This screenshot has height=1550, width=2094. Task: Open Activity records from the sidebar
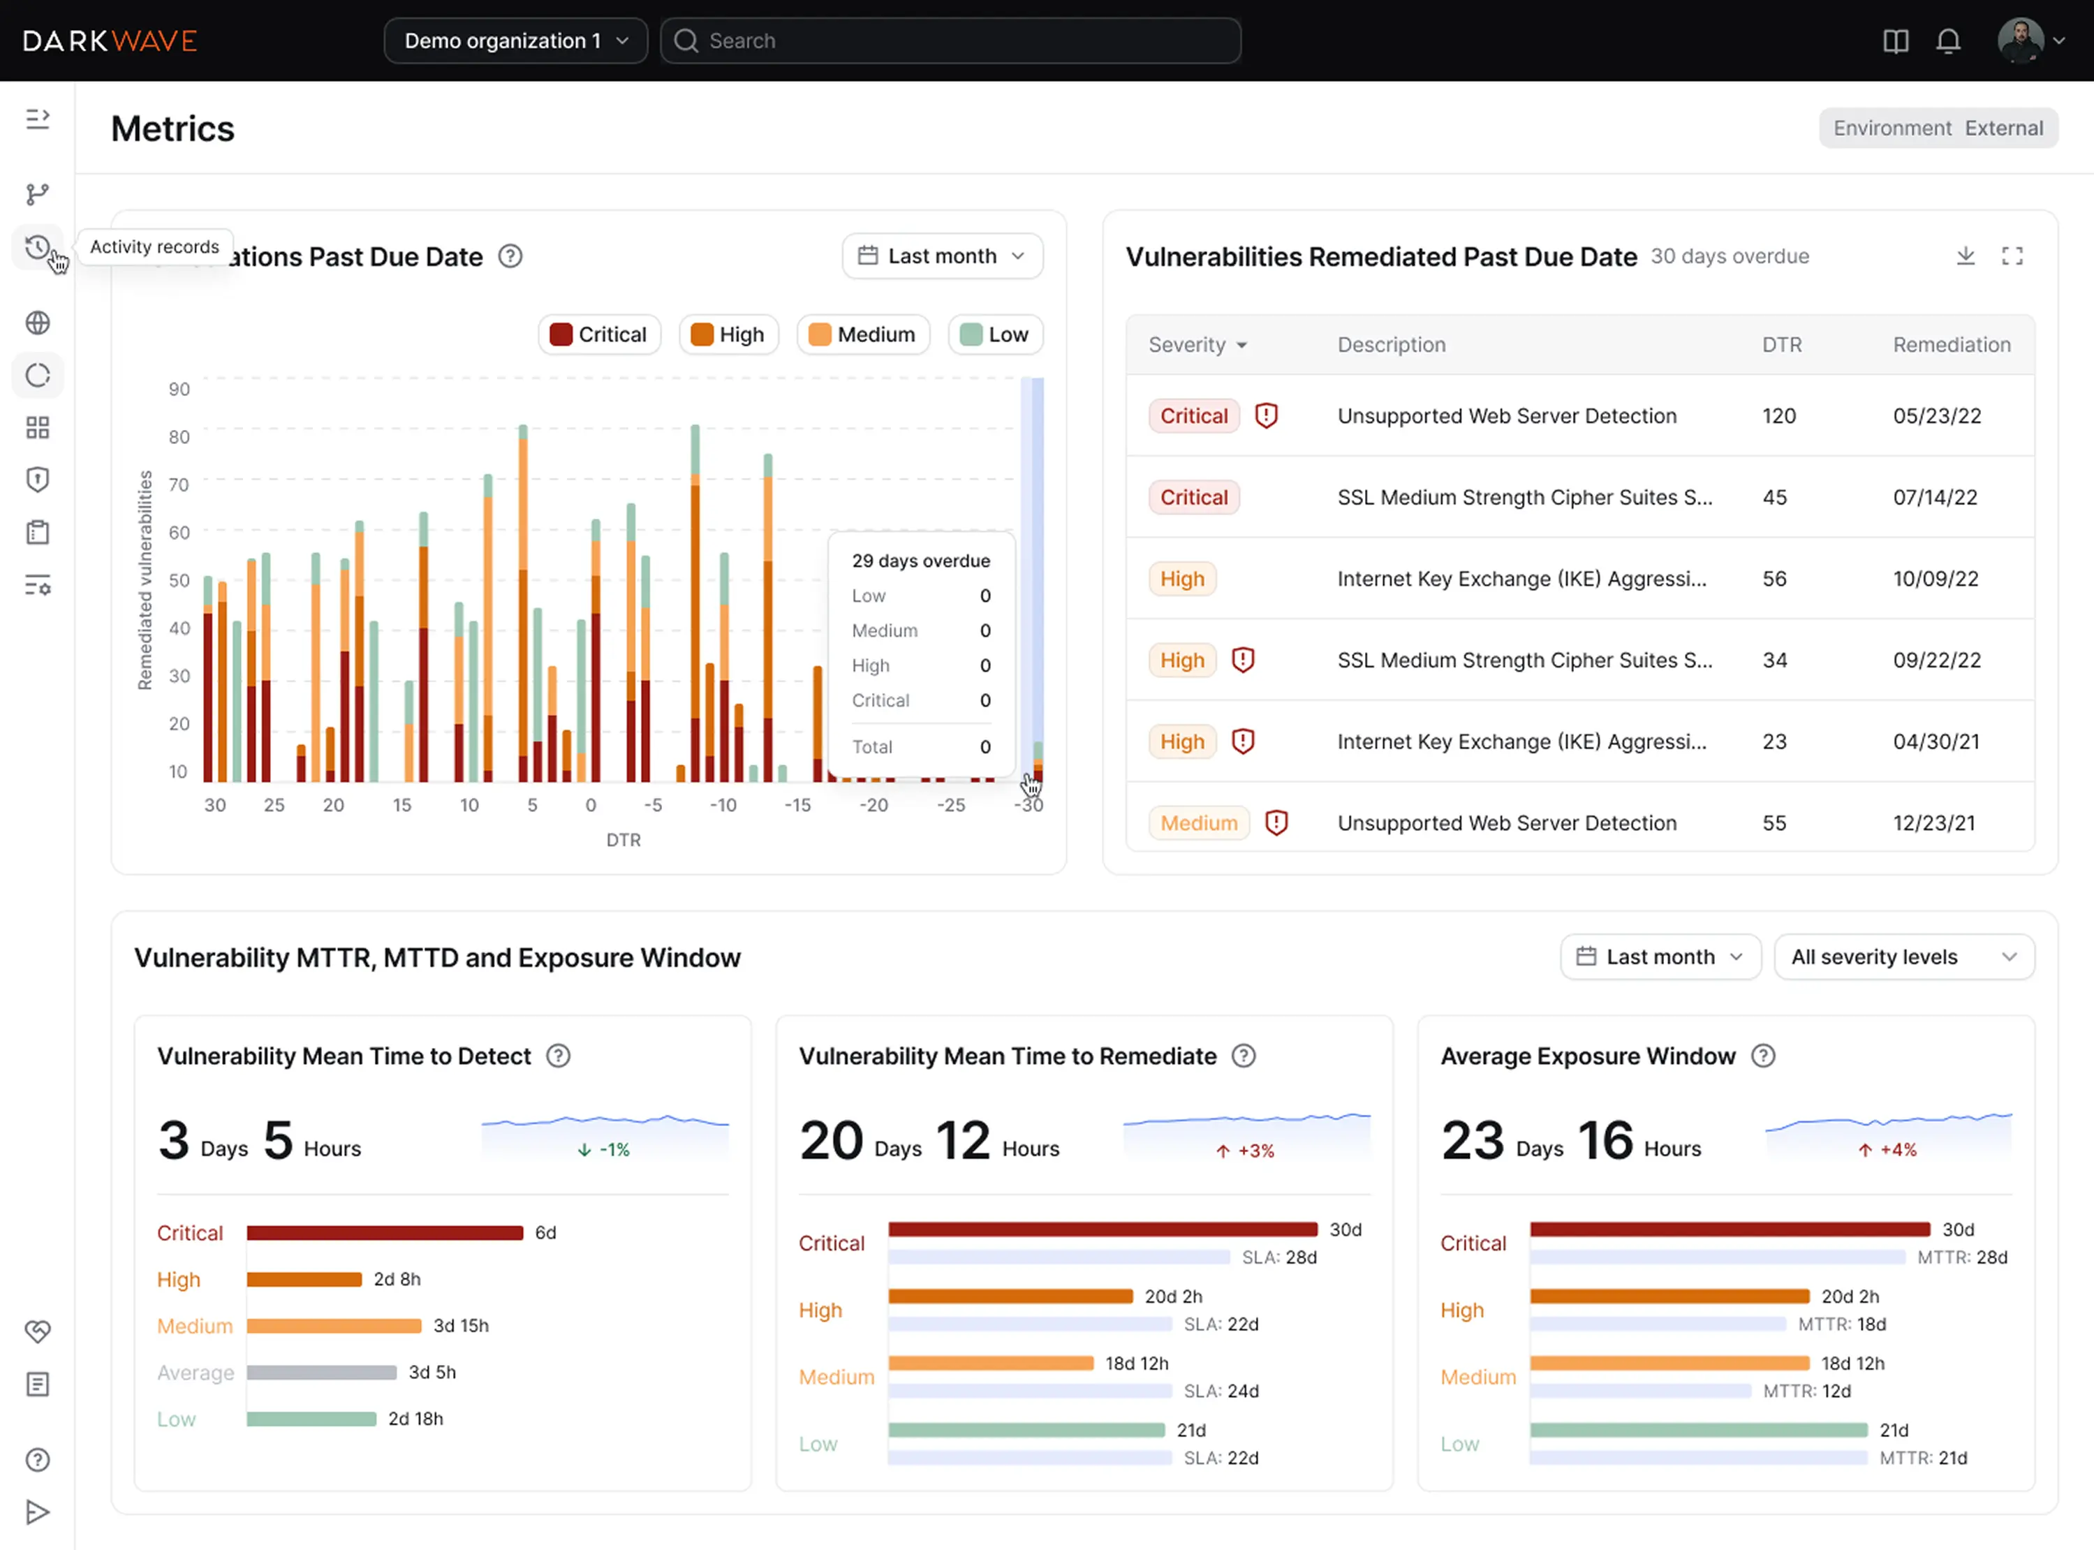tap(38, 246)
